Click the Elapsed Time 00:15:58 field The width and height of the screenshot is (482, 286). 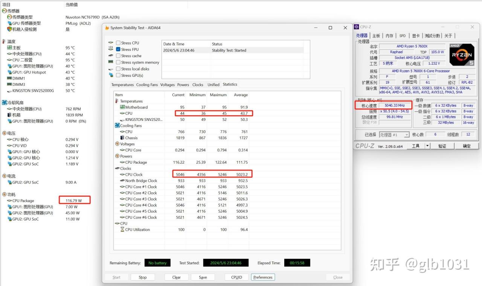[297, 263]
